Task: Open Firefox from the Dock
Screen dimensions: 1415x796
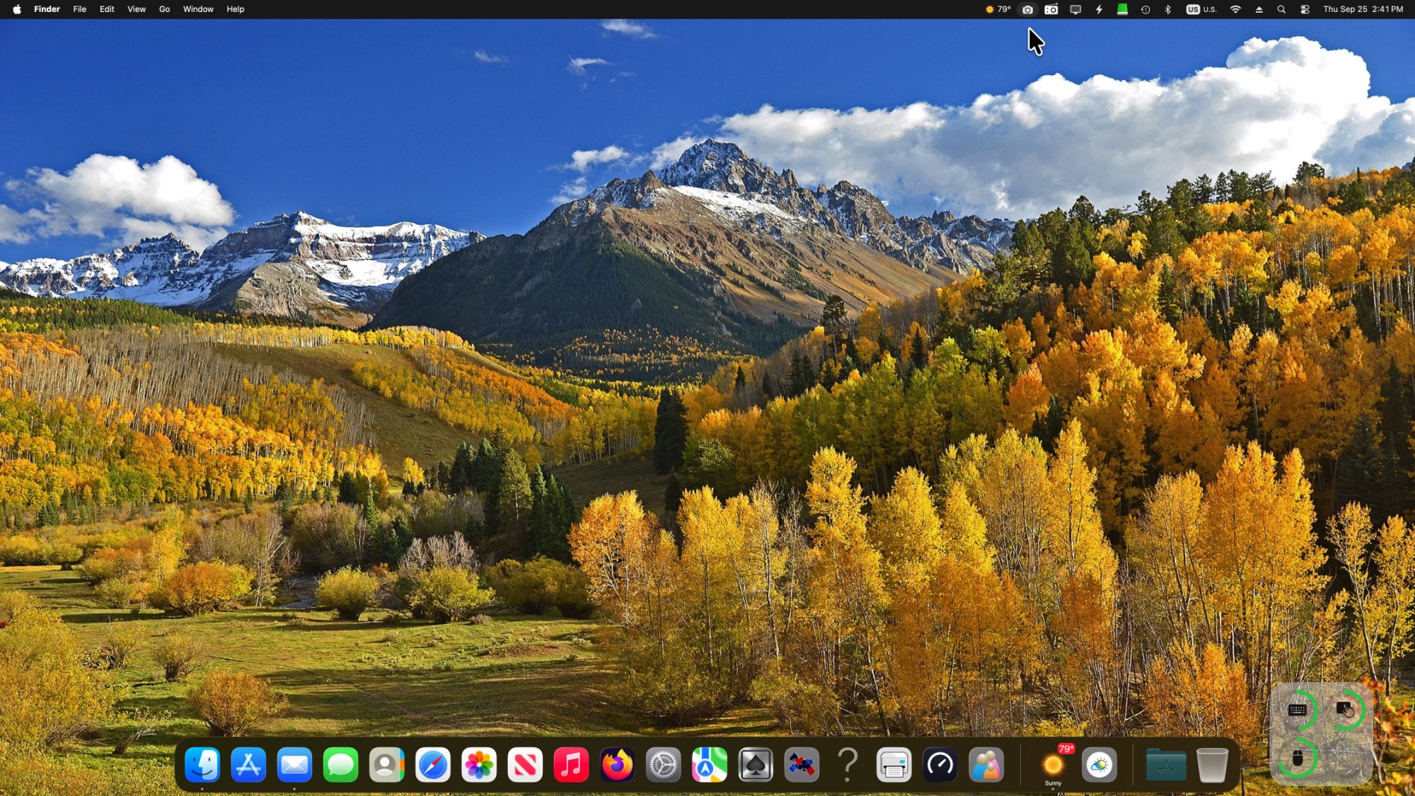Action: (617, 765)
